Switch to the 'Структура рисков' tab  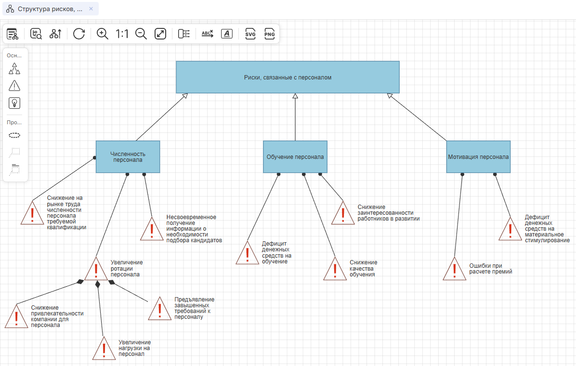coord(46,9)
